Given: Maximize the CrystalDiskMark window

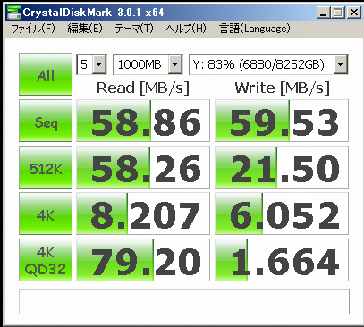Looking at the screenshot, I should coord(338,13).
